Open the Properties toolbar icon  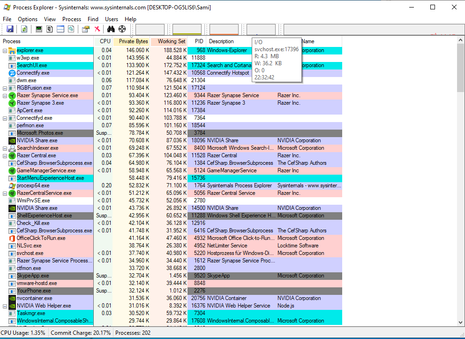(86, 29)
